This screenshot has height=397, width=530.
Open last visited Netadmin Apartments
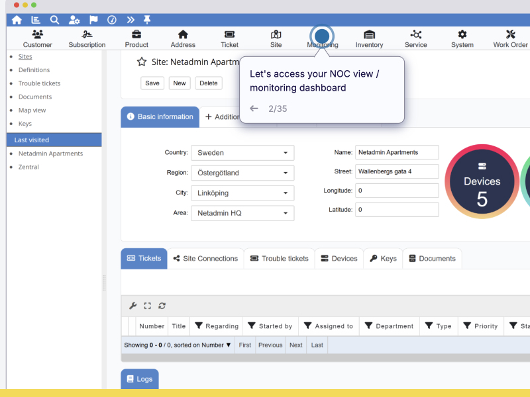click(x=50, y=154)
